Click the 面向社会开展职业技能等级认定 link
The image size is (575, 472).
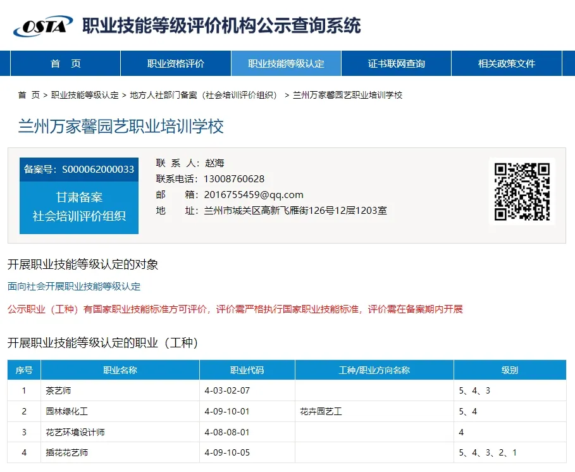[73, 286]
